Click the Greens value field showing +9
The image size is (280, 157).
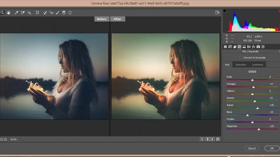tap(271, 98)
